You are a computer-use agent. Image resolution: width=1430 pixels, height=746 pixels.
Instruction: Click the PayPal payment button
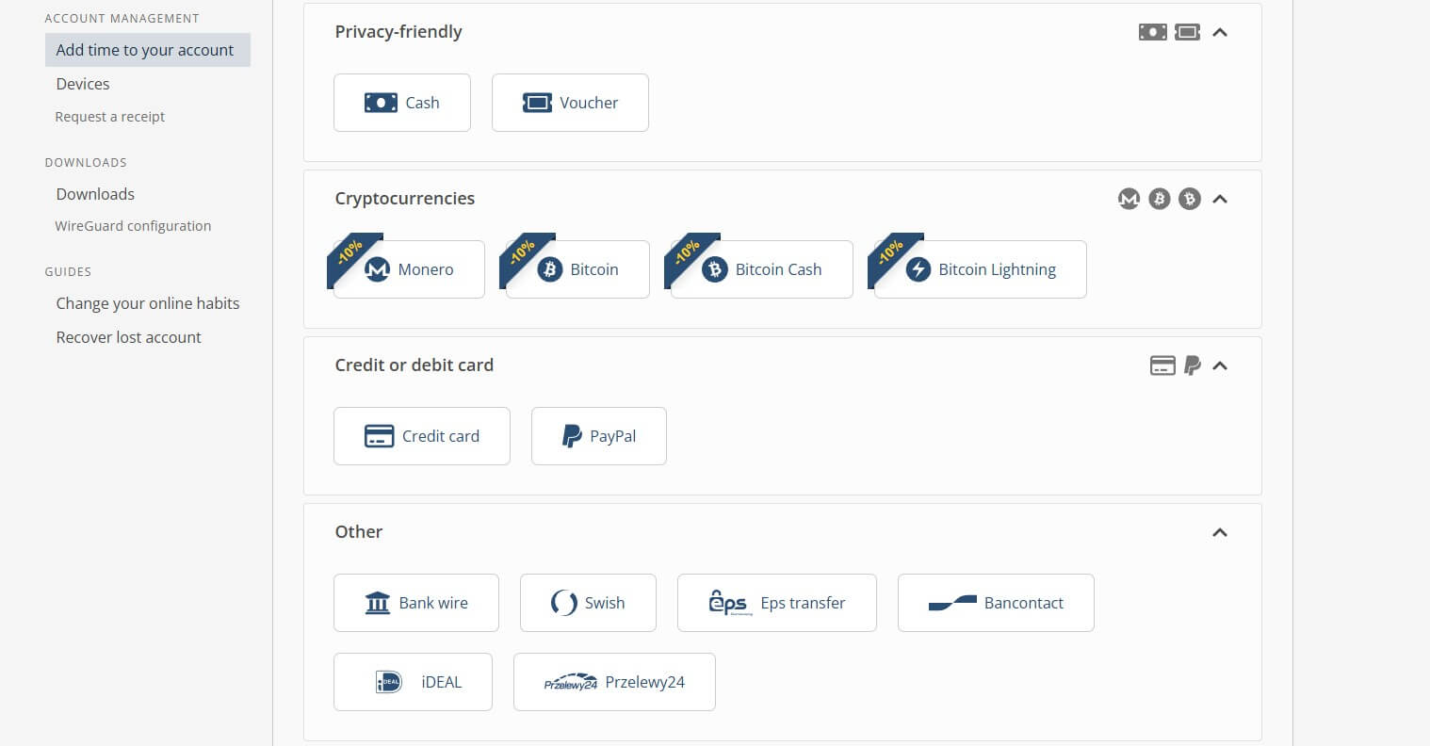(x=598, y=435)
